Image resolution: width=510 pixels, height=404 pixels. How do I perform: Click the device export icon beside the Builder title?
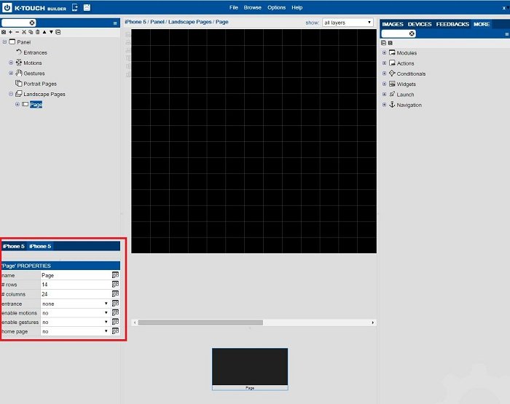pyautogui.click(x=75, y=7)
